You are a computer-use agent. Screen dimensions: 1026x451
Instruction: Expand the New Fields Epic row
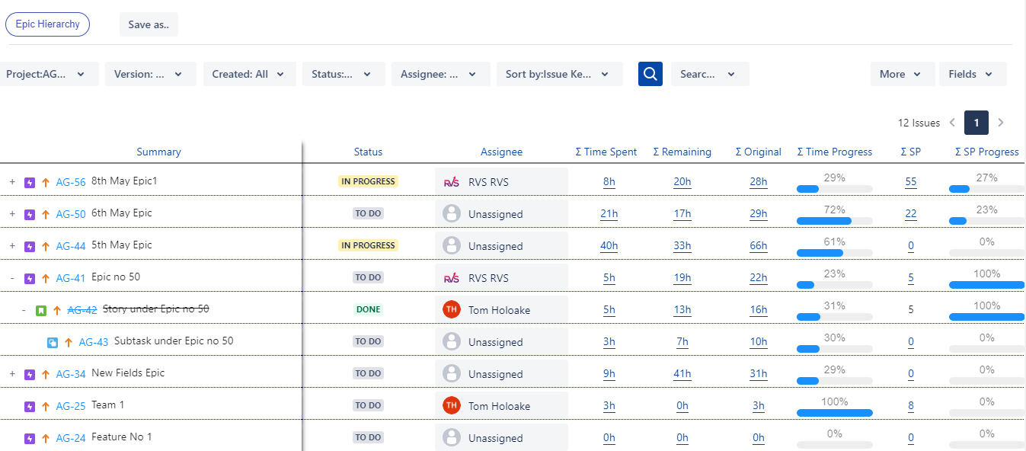click(x=11, y=373)
